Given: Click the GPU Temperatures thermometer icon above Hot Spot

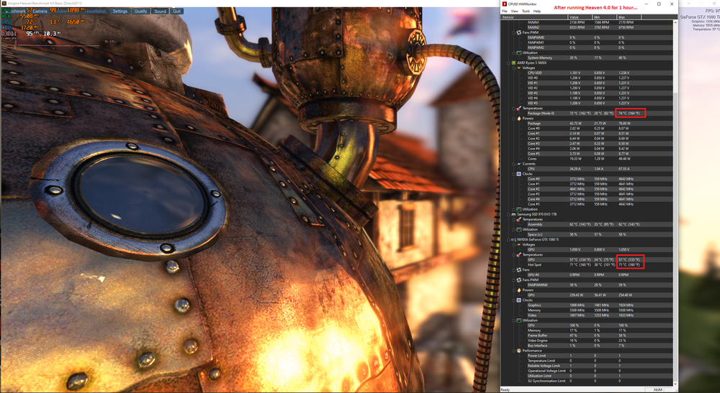Looking at the screenshot, I should (519, 254).
